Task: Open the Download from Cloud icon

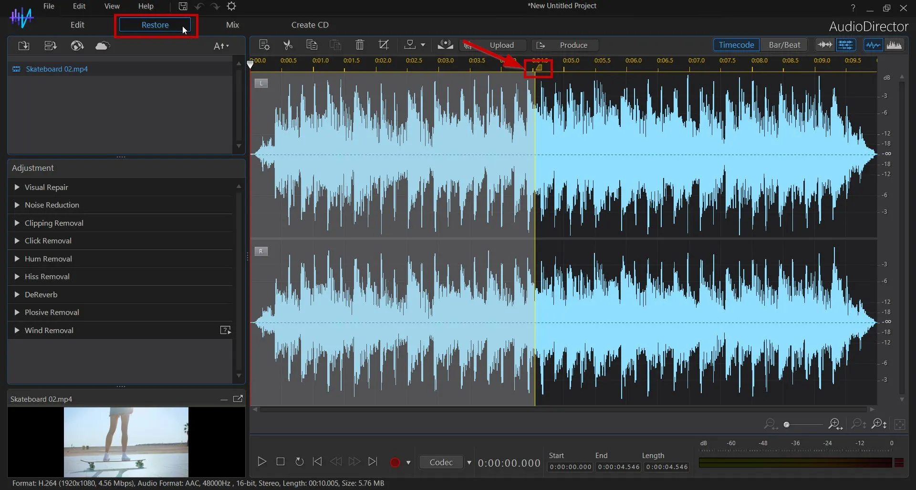Action: [102, 45]
